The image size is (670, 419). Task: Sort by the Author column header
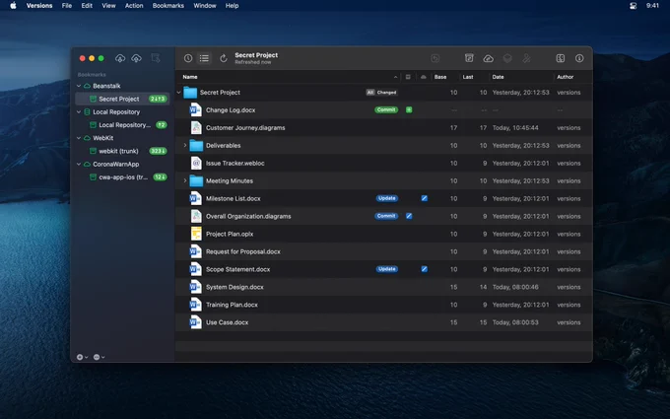[565, 77]
